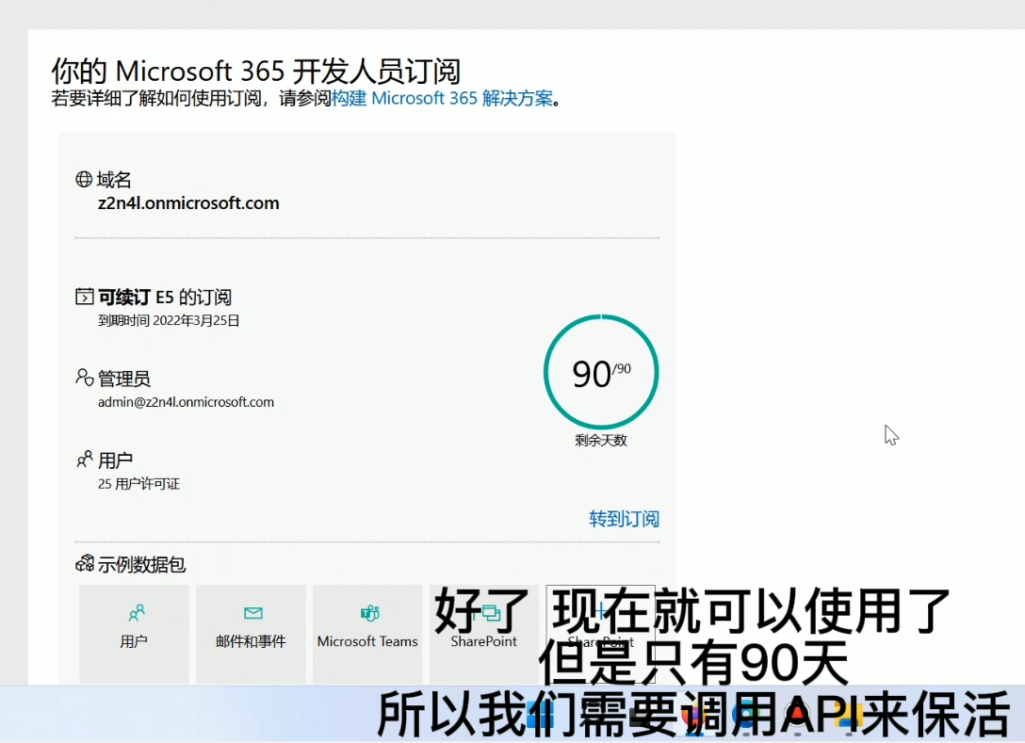
Task: Open the 邮件和事件 sample data card
Action: 251,634
